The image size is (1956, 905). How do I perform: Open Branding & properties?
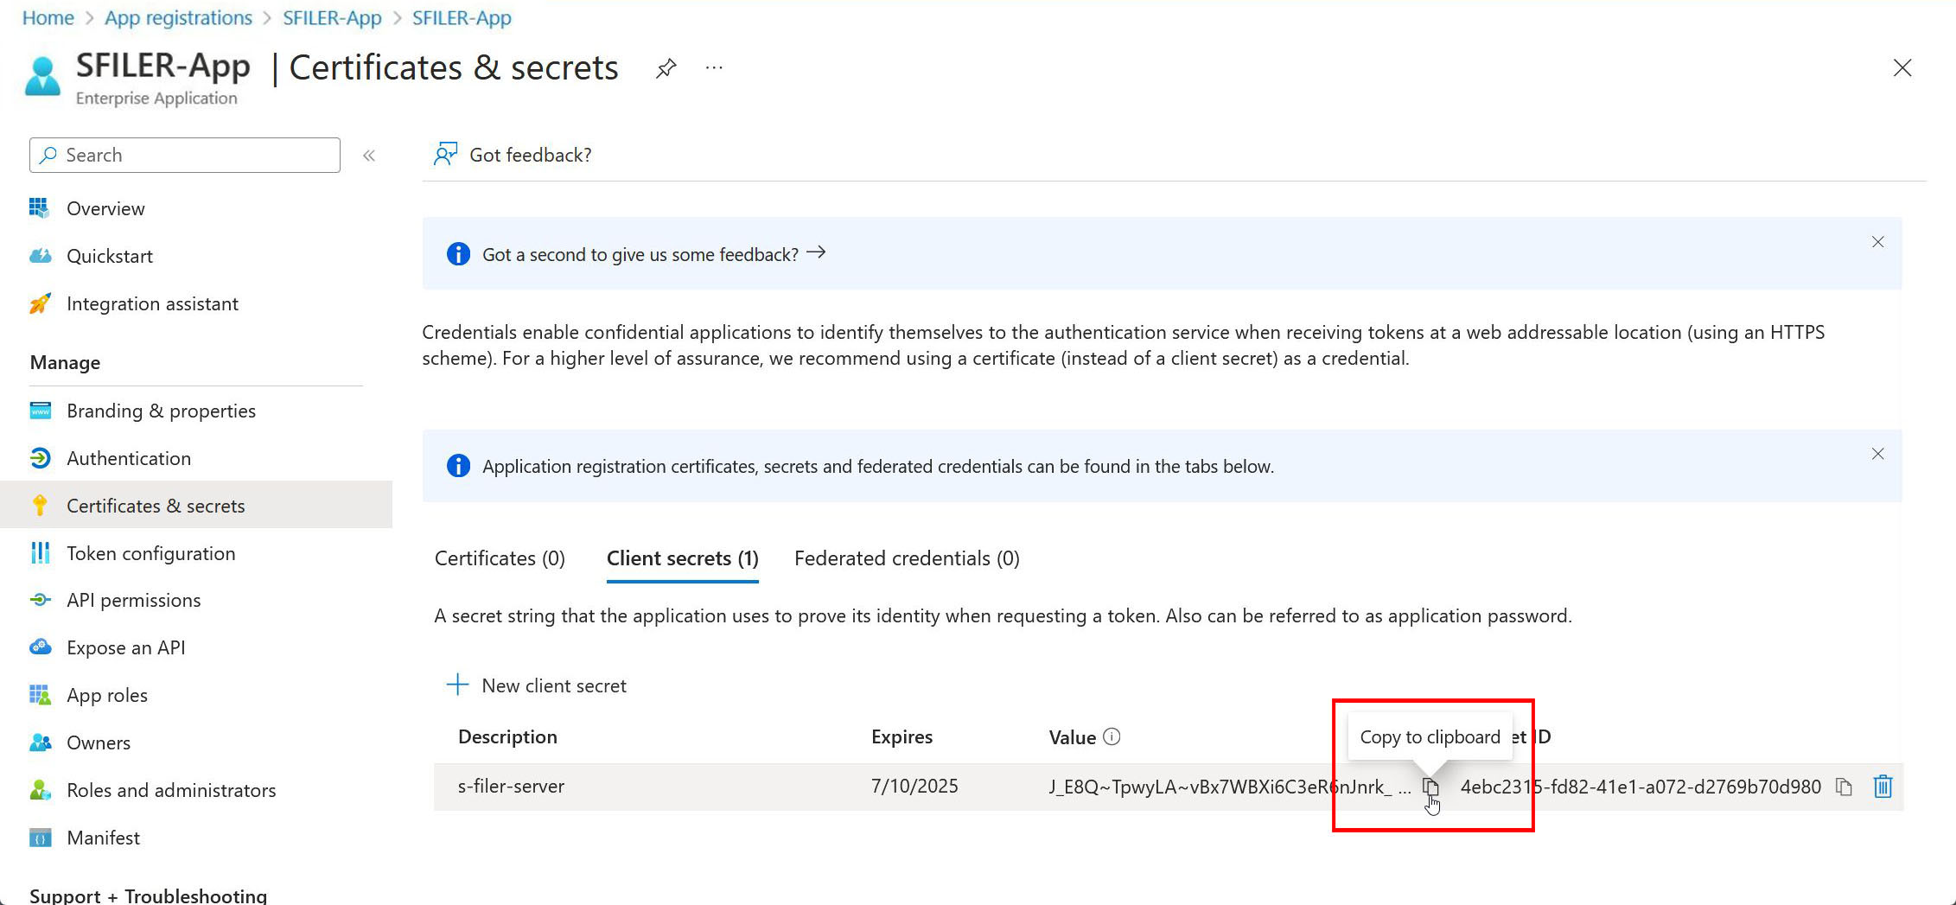[161, 411]
